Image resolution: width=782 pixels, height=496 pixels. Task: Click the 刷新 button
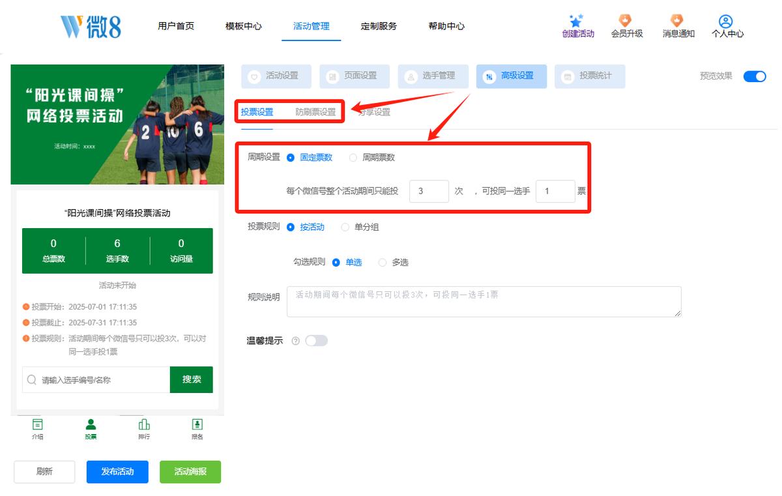pos(45,472)
